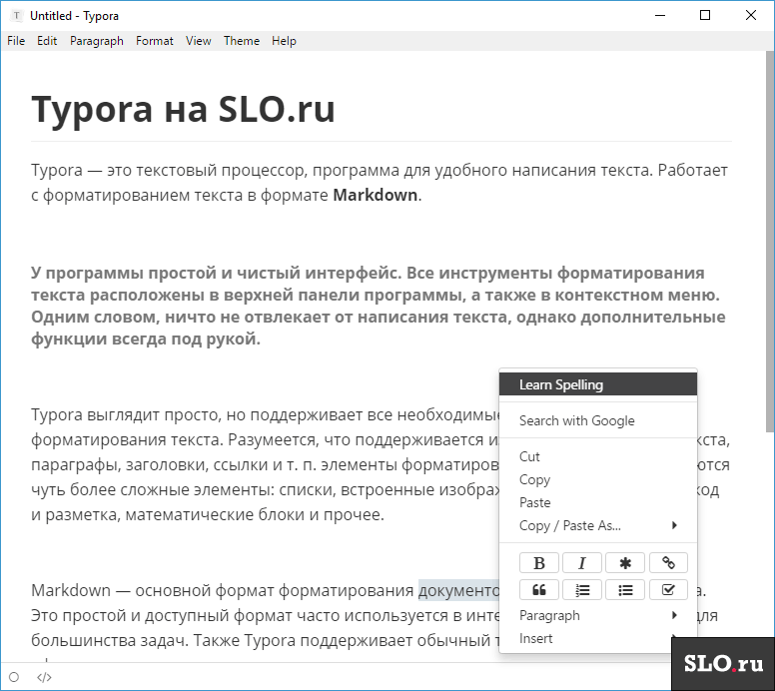This screenshot has height=691, width=775.
Task: Apply Bold from the context menu
Action: 539,562
